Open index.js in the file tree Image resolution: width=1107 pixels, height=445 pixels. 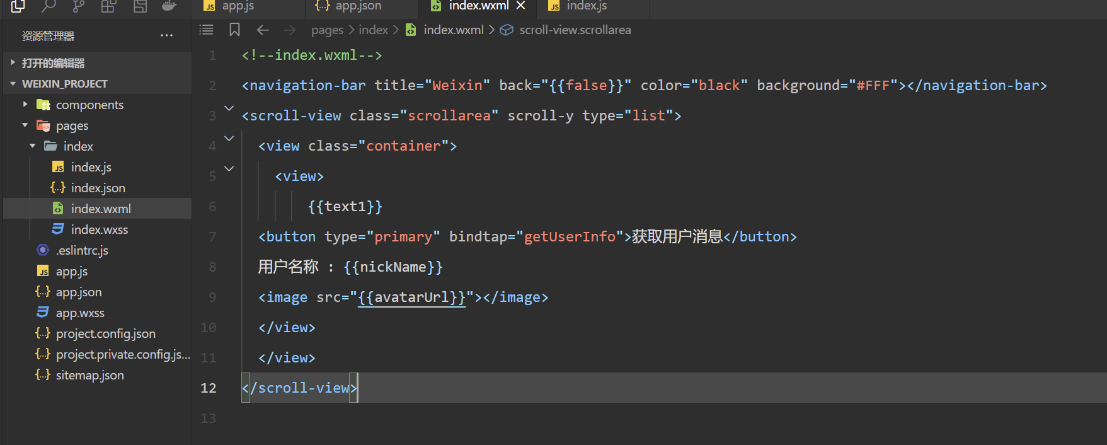98,167
